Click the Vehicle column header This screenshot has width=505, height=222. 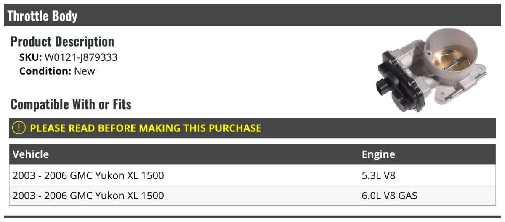[x=31, y=154]
